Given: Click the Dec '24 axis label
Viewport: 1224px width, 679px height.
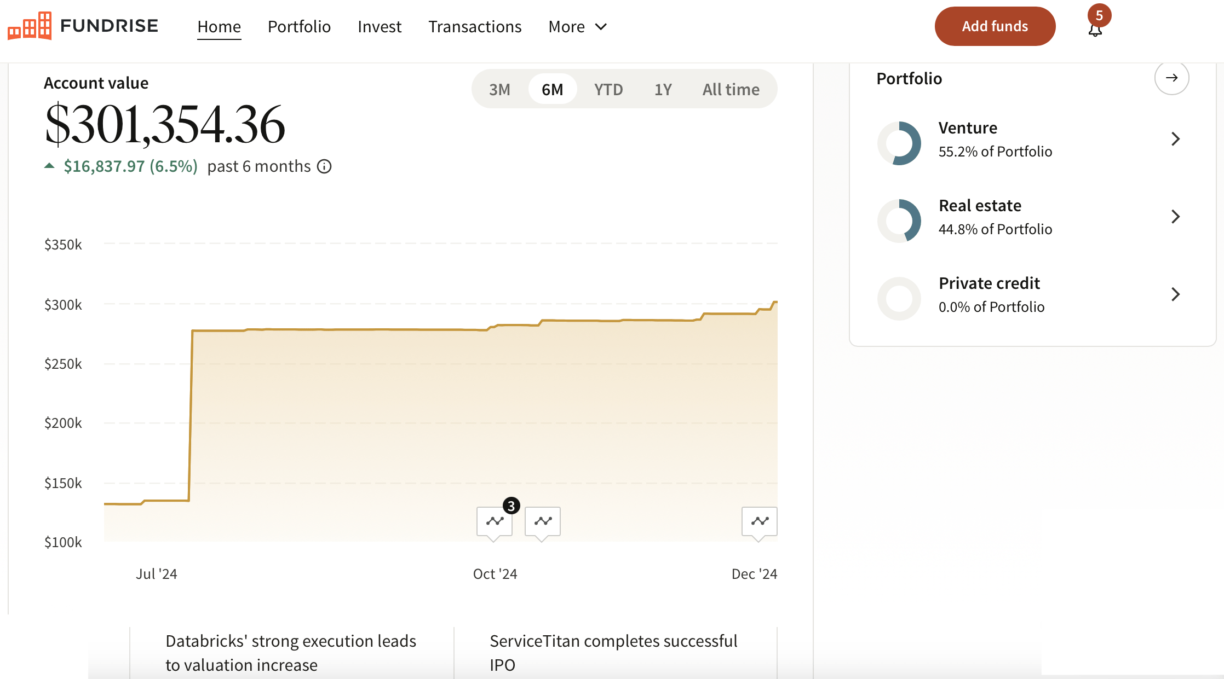Looking at the screenshot, I should coord(754,574).
